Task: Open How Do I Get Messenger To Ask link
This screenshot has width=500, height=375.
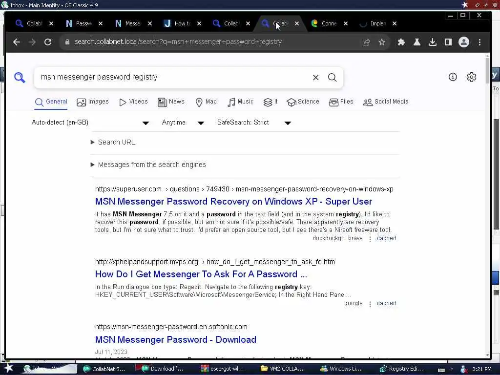Action: [201, 274]
